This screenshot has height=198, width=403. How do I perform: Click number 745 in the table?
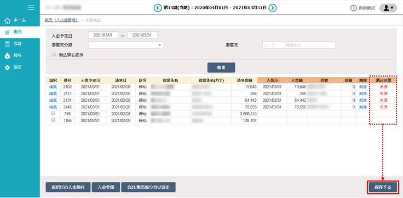point(67,114)
